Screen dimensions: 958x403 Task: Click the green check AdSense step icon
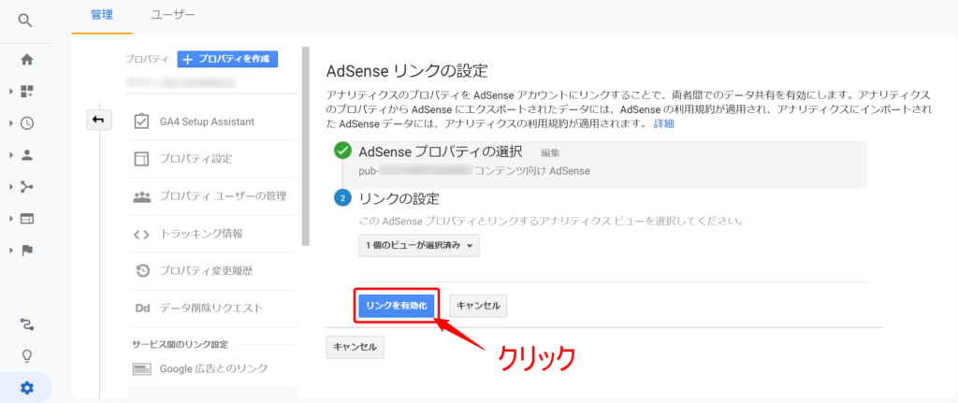click(342, 152)
